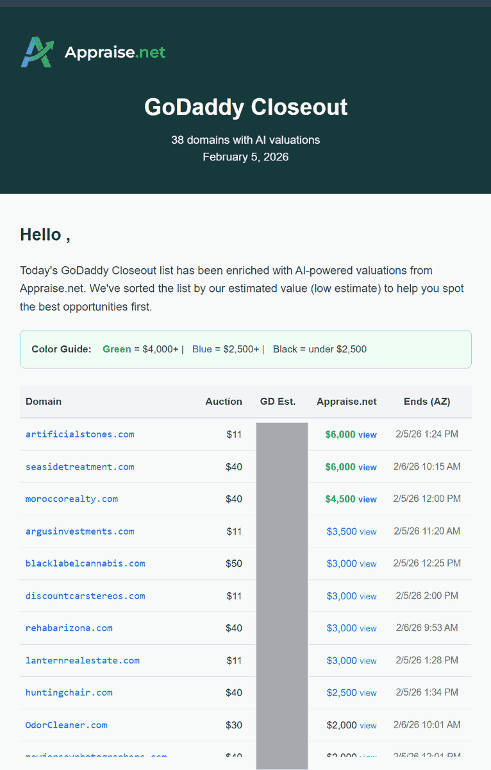Click the February 5, 2026 date text
The width and height of the screenshot is (491, 770).
(x=246, y=157)
